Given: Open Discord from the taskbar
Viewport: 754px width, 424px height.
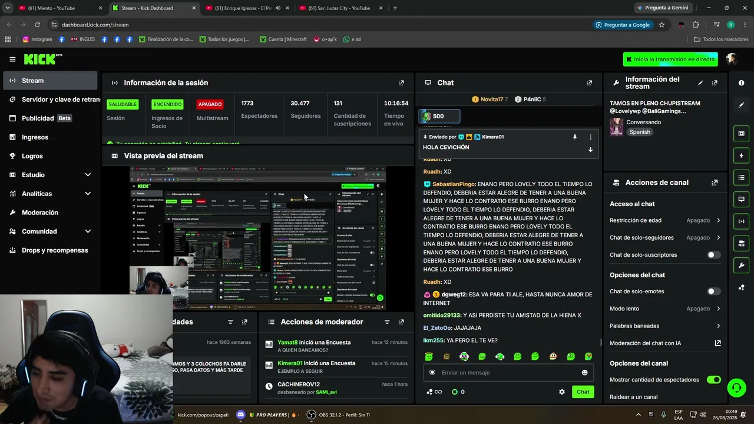Looking at the screenshot, I should [240, 415].
